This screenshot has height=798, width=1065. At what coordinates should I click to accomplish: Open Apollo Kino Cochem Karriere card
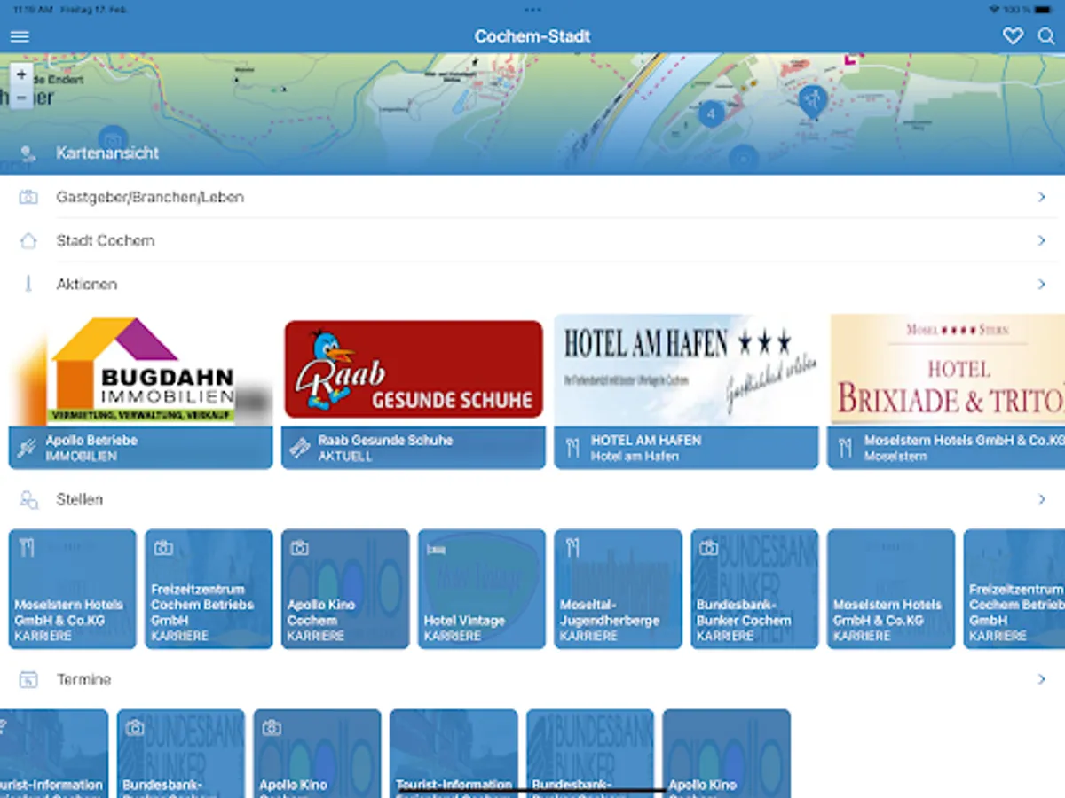346,589
